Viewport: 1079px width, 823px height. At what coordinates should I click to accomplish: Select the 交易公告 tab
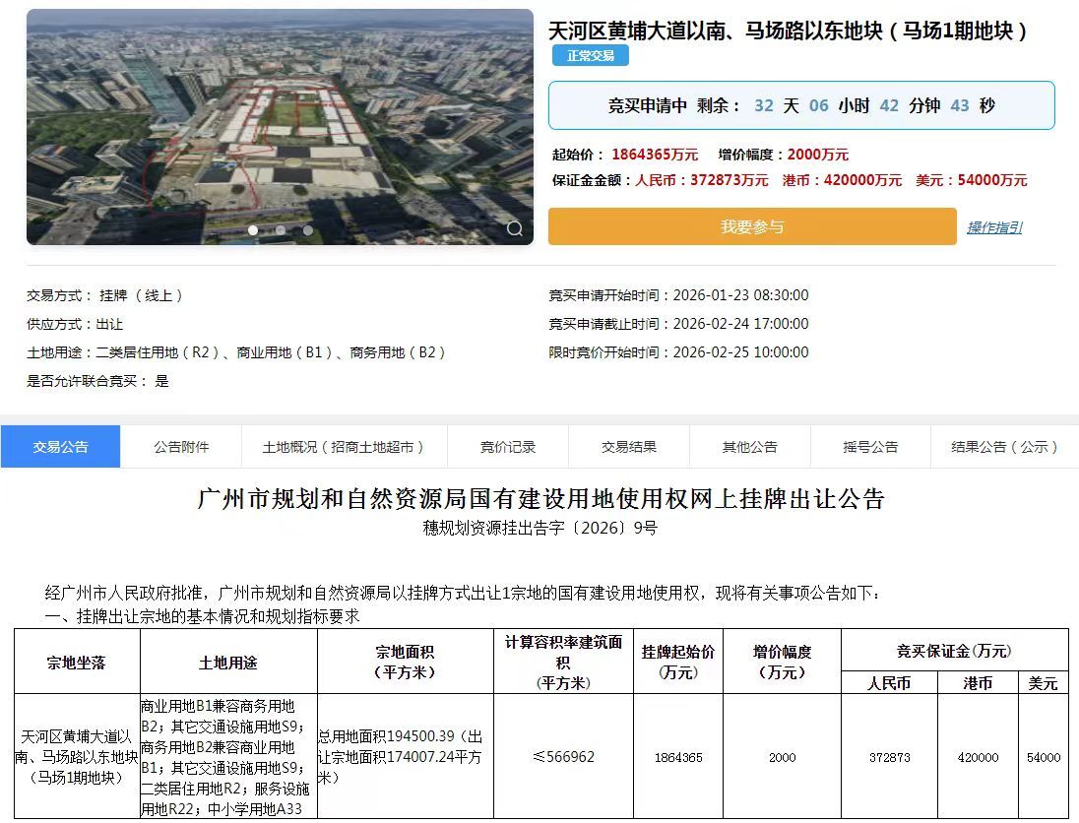(61, 447)
